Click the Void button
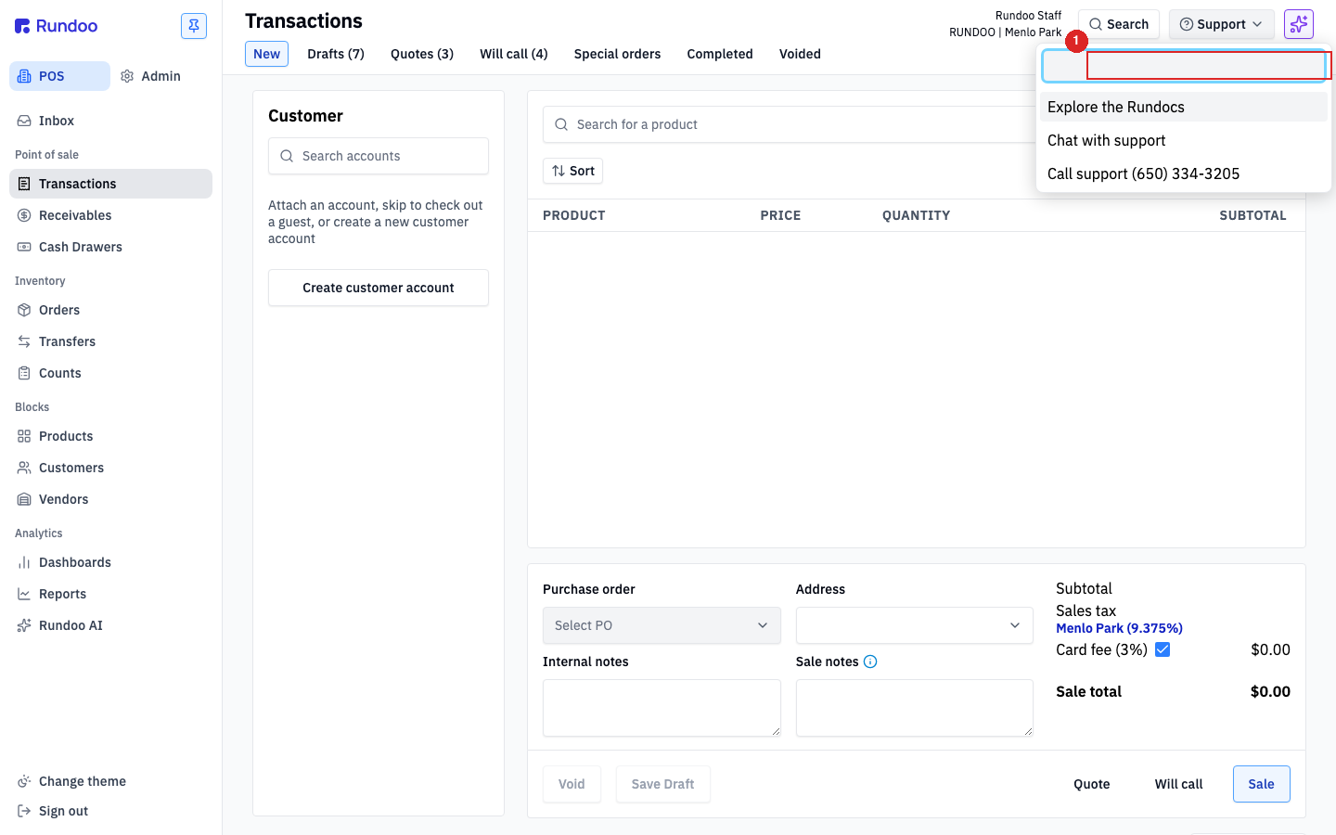 tap(572, 784)
